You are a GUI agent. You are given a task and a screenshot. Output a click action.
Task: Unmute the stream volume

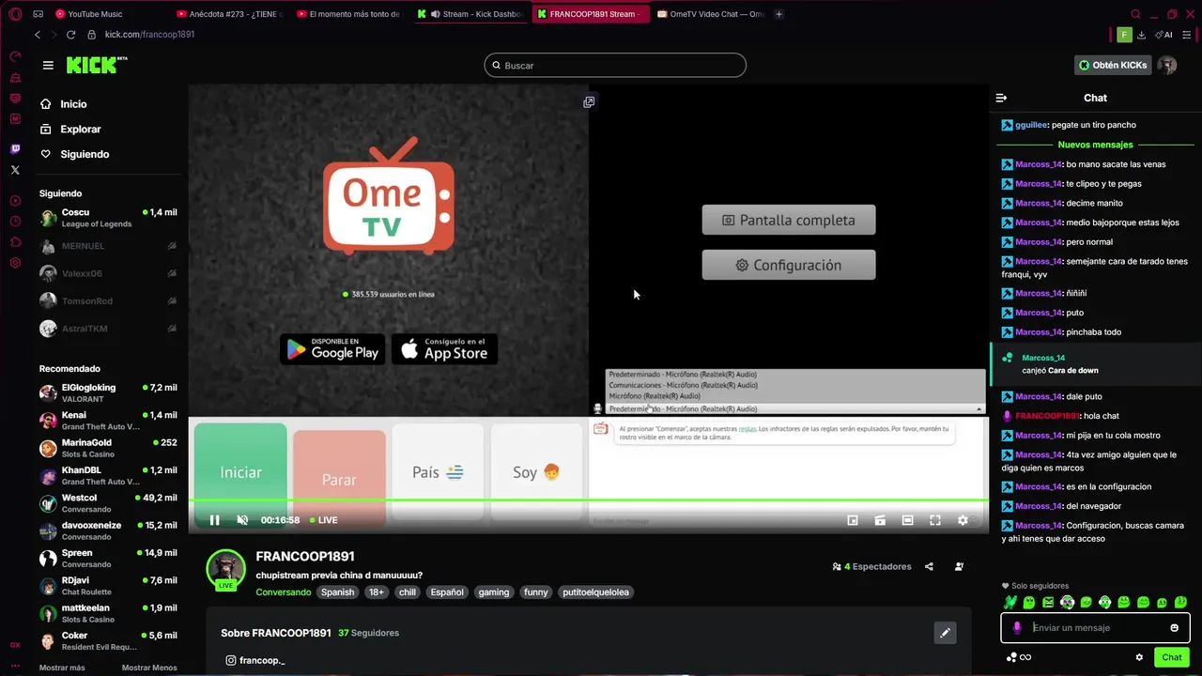242,520
